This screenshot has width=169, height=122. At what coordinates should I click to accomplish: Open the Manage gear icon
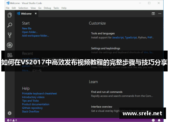pyautogui.click(x=9, y=113)
